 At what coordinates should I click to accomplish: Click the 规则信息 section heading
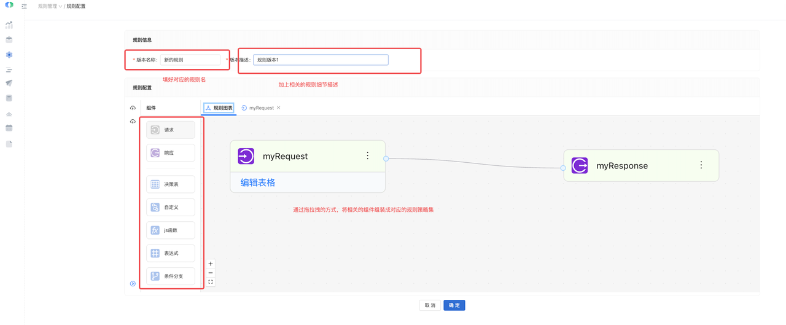pos(142,40)
